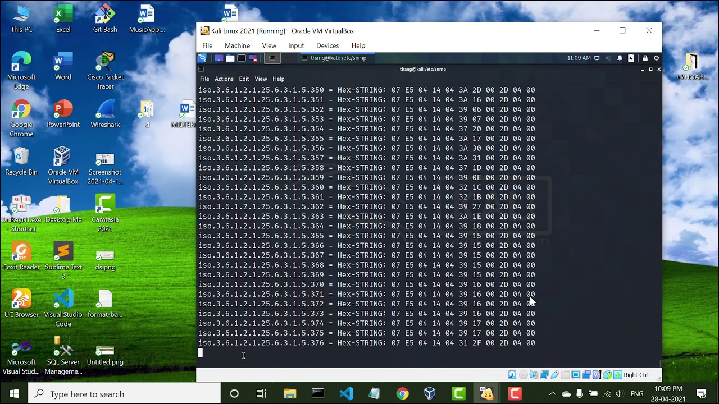Click the Right Ctrl host key label
The width and height of the screenshot is (719, 404).
[x=636, y=375]
